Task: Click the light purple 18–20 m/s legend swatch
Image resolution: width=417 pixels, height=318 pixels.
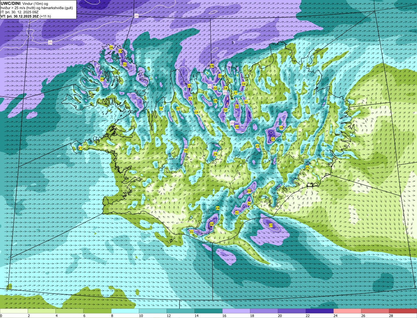Action: click(264, 311)
